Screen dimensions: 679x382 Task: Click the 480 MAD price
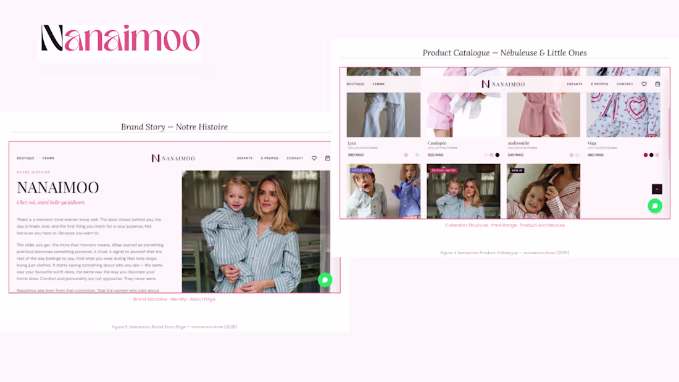click(x=596, y=155)
